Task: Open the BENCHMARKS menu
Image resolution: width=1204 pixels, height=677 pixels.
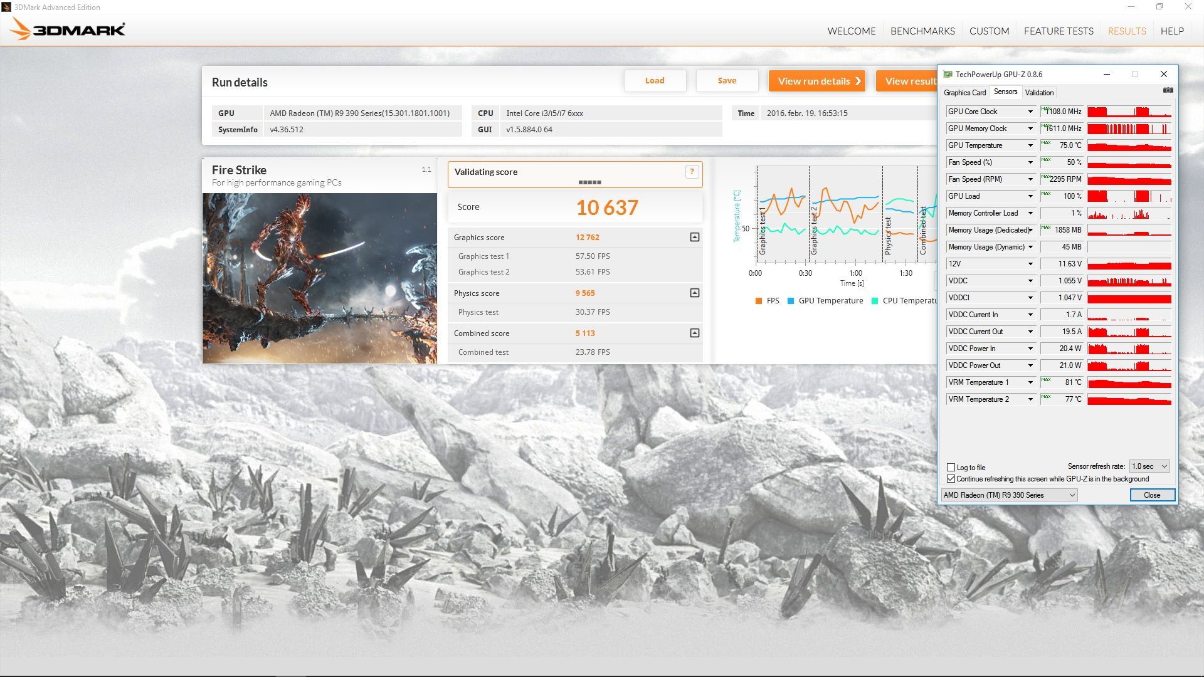Action: [922, 31]
